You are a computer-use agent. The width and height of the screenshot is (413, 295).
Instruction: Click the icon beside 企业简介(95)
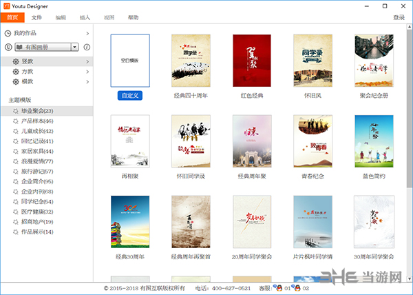pyautogui.click(x=16, y=182)
